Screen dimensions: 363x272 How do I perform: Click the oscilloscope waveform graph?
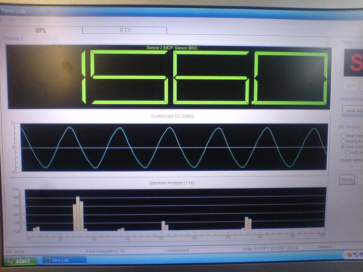pos(174,147)
